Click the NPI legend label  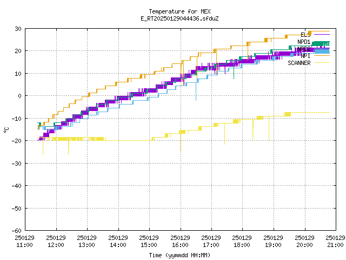point(305,56)
